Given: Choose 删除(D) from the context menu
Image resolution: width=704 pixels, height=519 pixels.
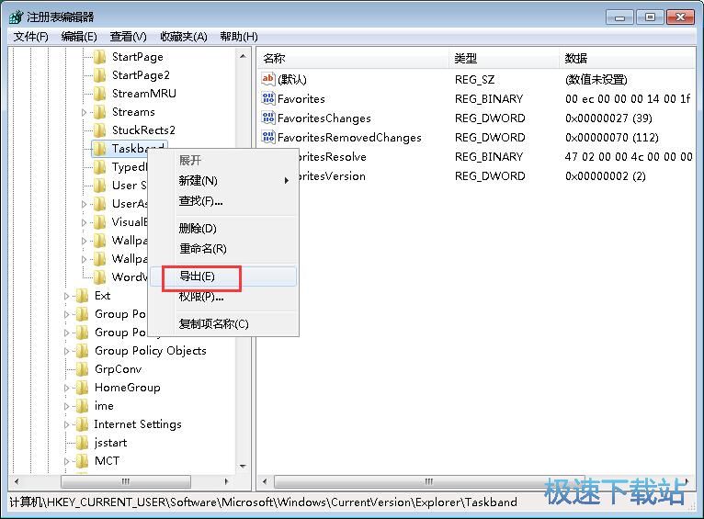Looking at the screenshot, I should (x=223, y=229).
